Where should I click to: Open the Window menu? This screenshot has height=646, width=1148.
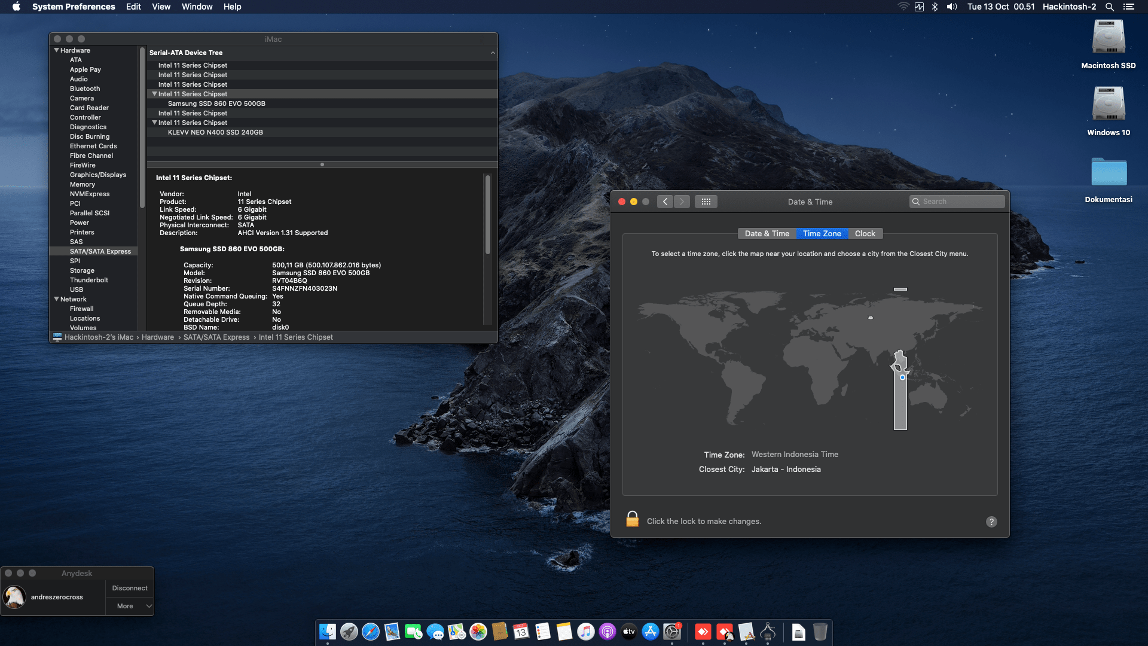(x=197, y=7)
